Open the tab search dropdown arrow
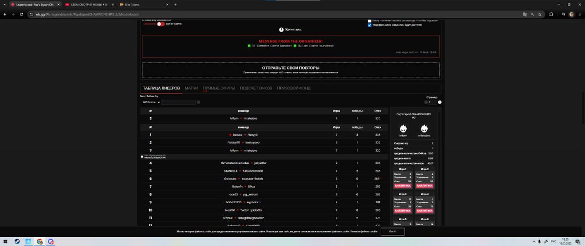This screenshot has height=246, width=585. coord(5,4)
